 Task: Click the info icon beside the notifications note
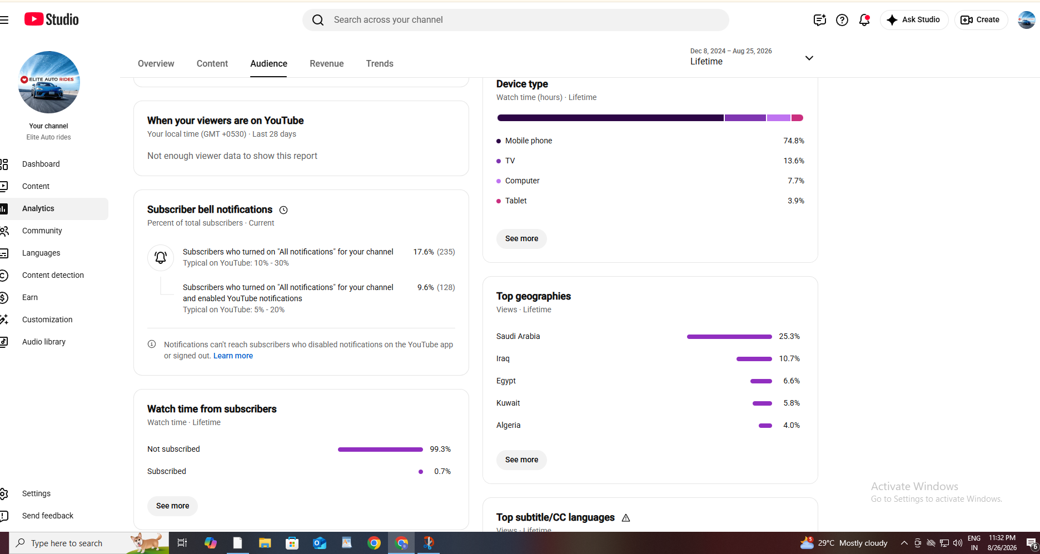point(152,345)
